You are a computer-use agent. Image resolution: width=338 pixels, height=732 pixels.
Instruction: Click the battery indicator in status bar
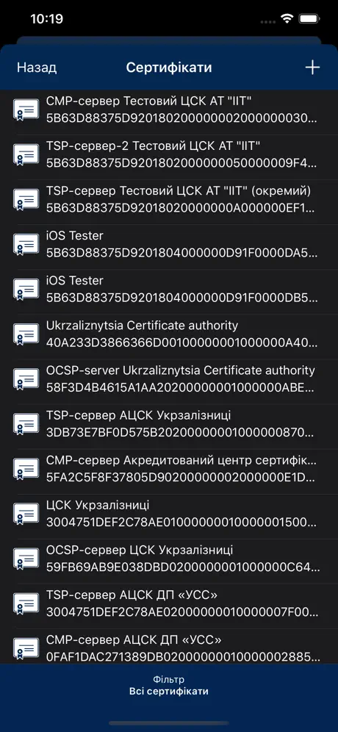[309, 18]
